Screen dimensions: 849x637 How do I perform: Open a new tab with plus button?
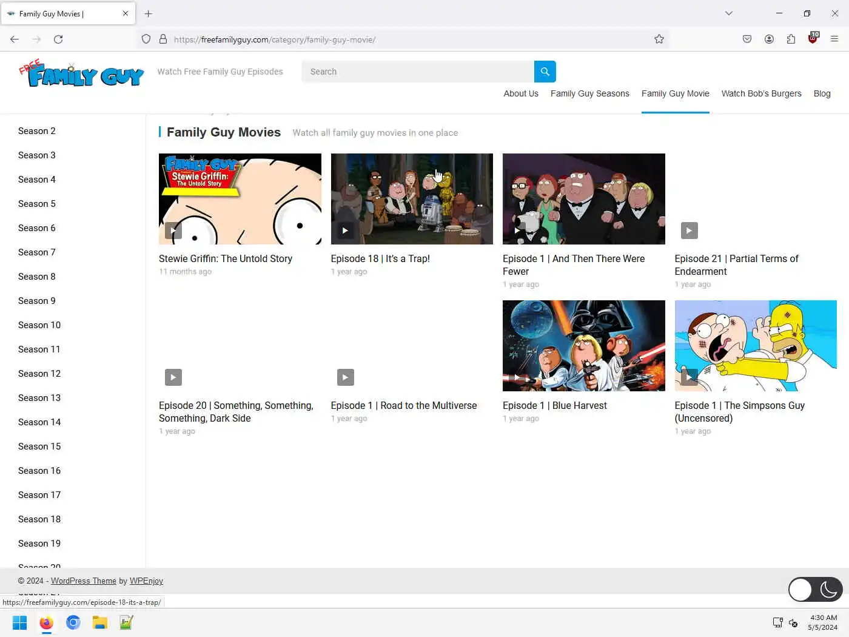click(149, 13)
